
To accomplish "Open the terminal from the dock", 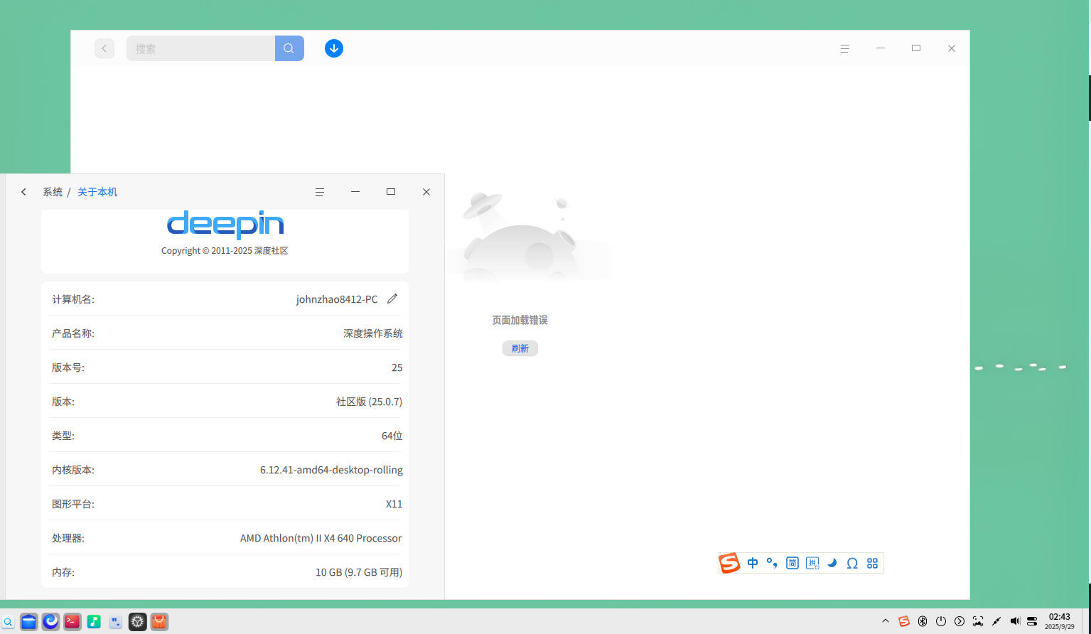I will coord(72,622).
